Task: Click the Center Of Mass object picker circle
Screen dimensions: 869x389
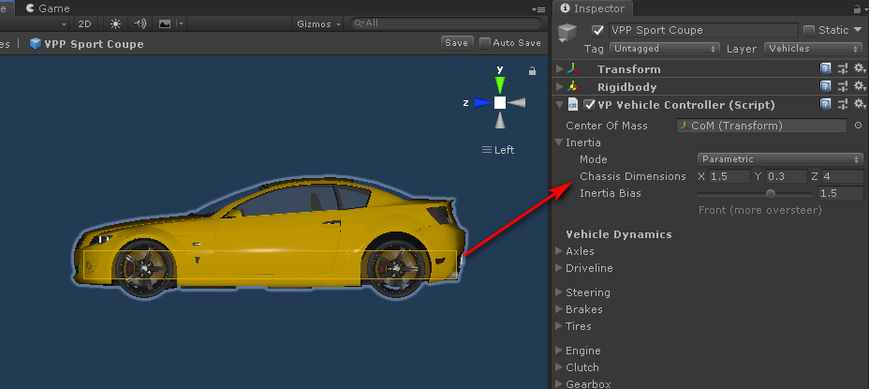Action: click(858, 126)
